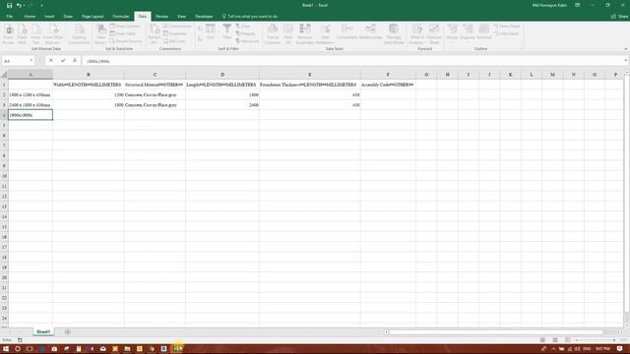630x354 pixels.
Task: Add a new sheet with plus icon
Action: [x=68, y=332]
